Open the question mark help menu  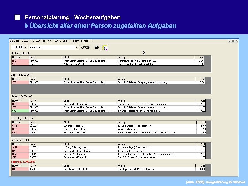click(x=92, y=41)
